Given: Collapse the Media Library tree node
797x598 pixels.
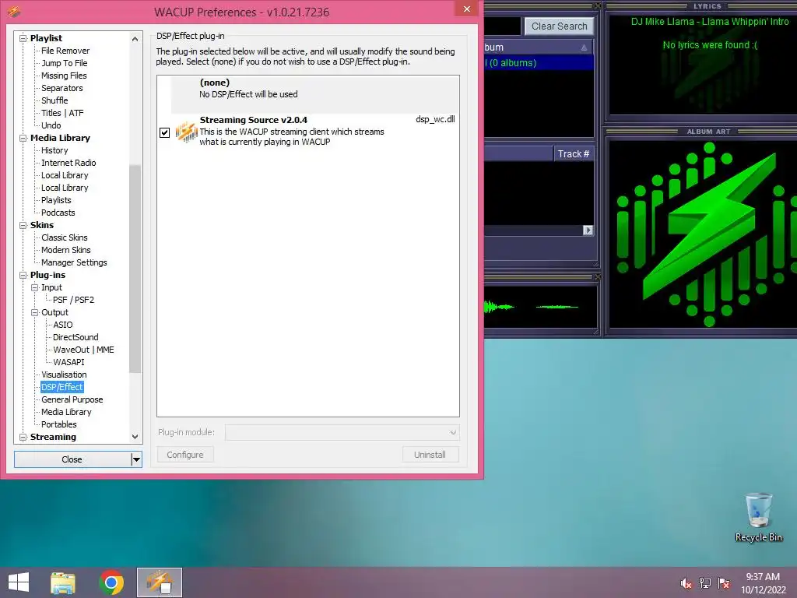Looking at the screenshot, I should point(23,138).
